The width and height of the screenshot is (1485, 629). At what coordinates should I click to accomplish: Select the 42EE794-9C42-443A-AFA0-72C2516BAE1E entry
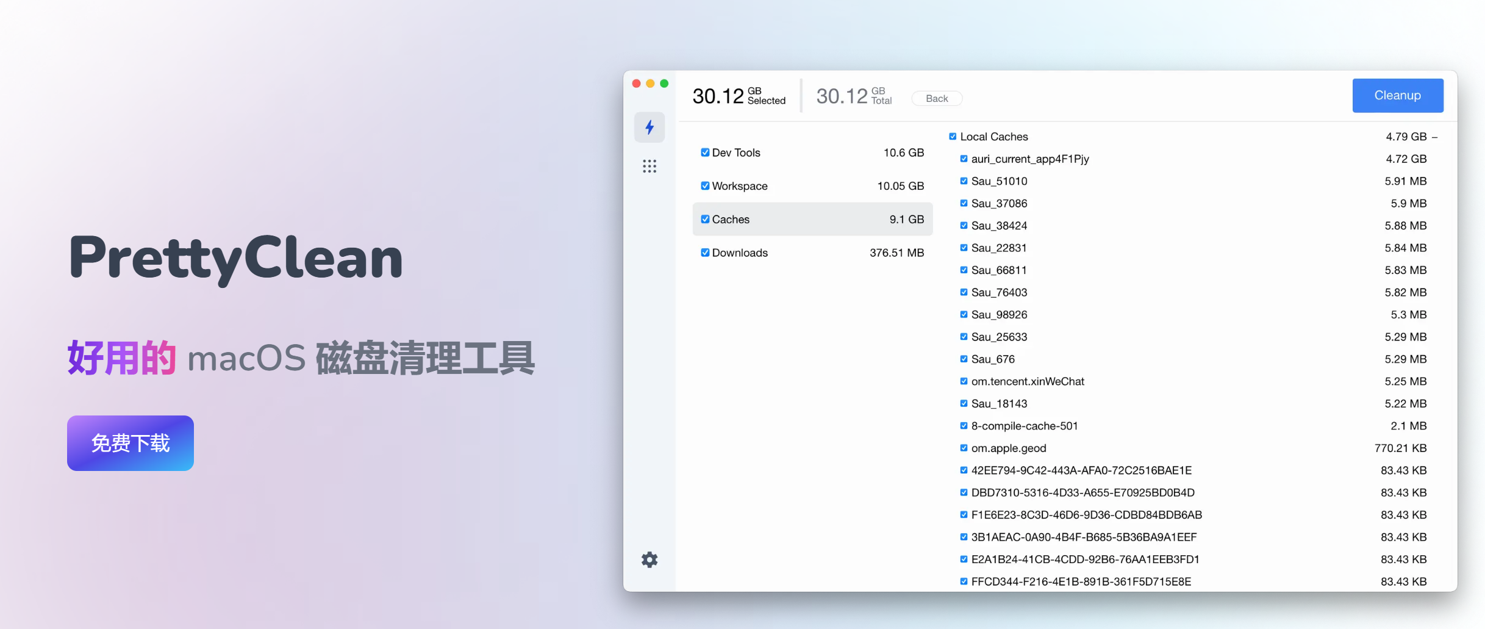(x=1193, y=470)
